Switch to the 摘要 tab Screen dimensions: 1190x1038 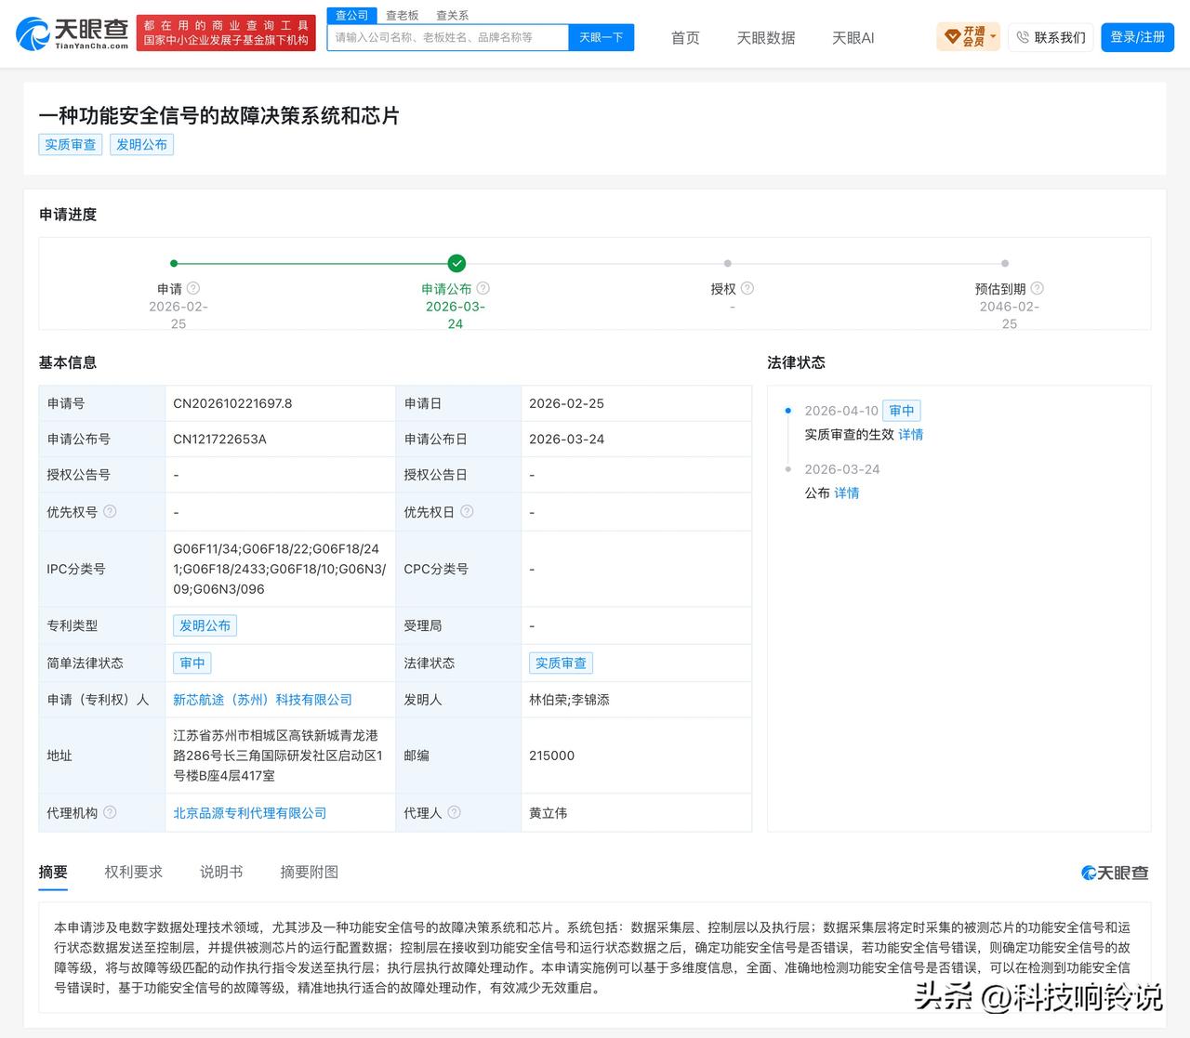click(53, 872)
